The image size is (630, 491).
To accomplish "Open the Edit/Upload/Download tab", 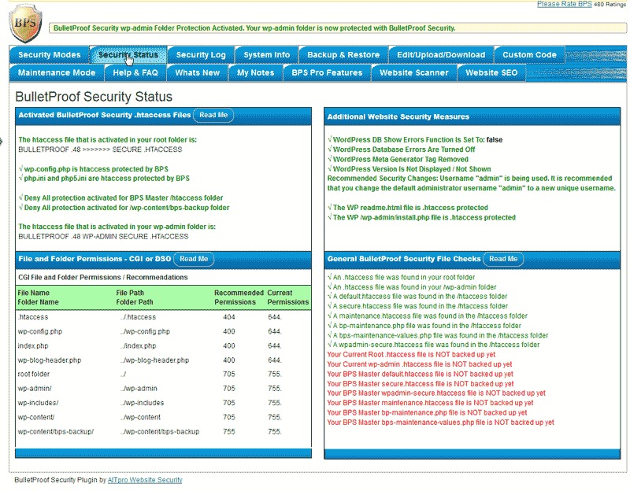I will point(441,55).
